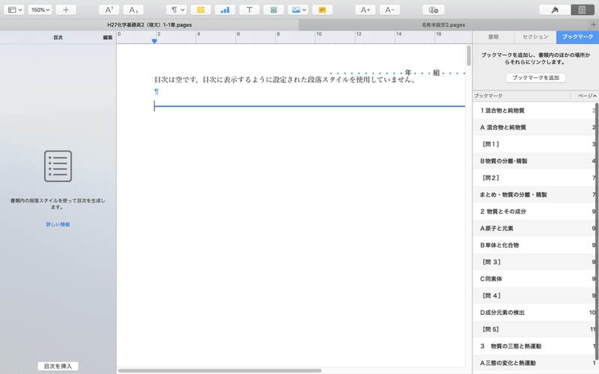Image resolution: width=599 pixels, height=374 pixels.
Task: Select bookmark [問 5]
Action: point(535,329)
